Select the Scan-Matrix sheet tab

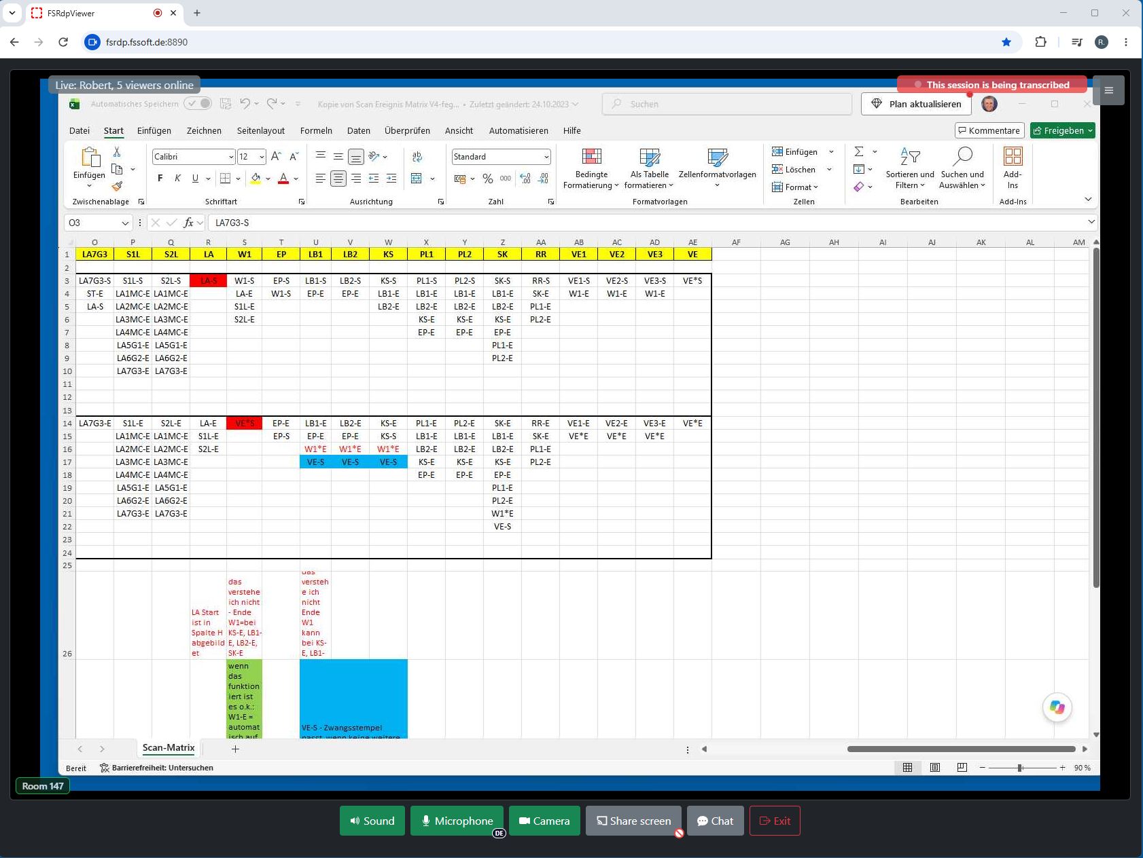pos(169,748)
